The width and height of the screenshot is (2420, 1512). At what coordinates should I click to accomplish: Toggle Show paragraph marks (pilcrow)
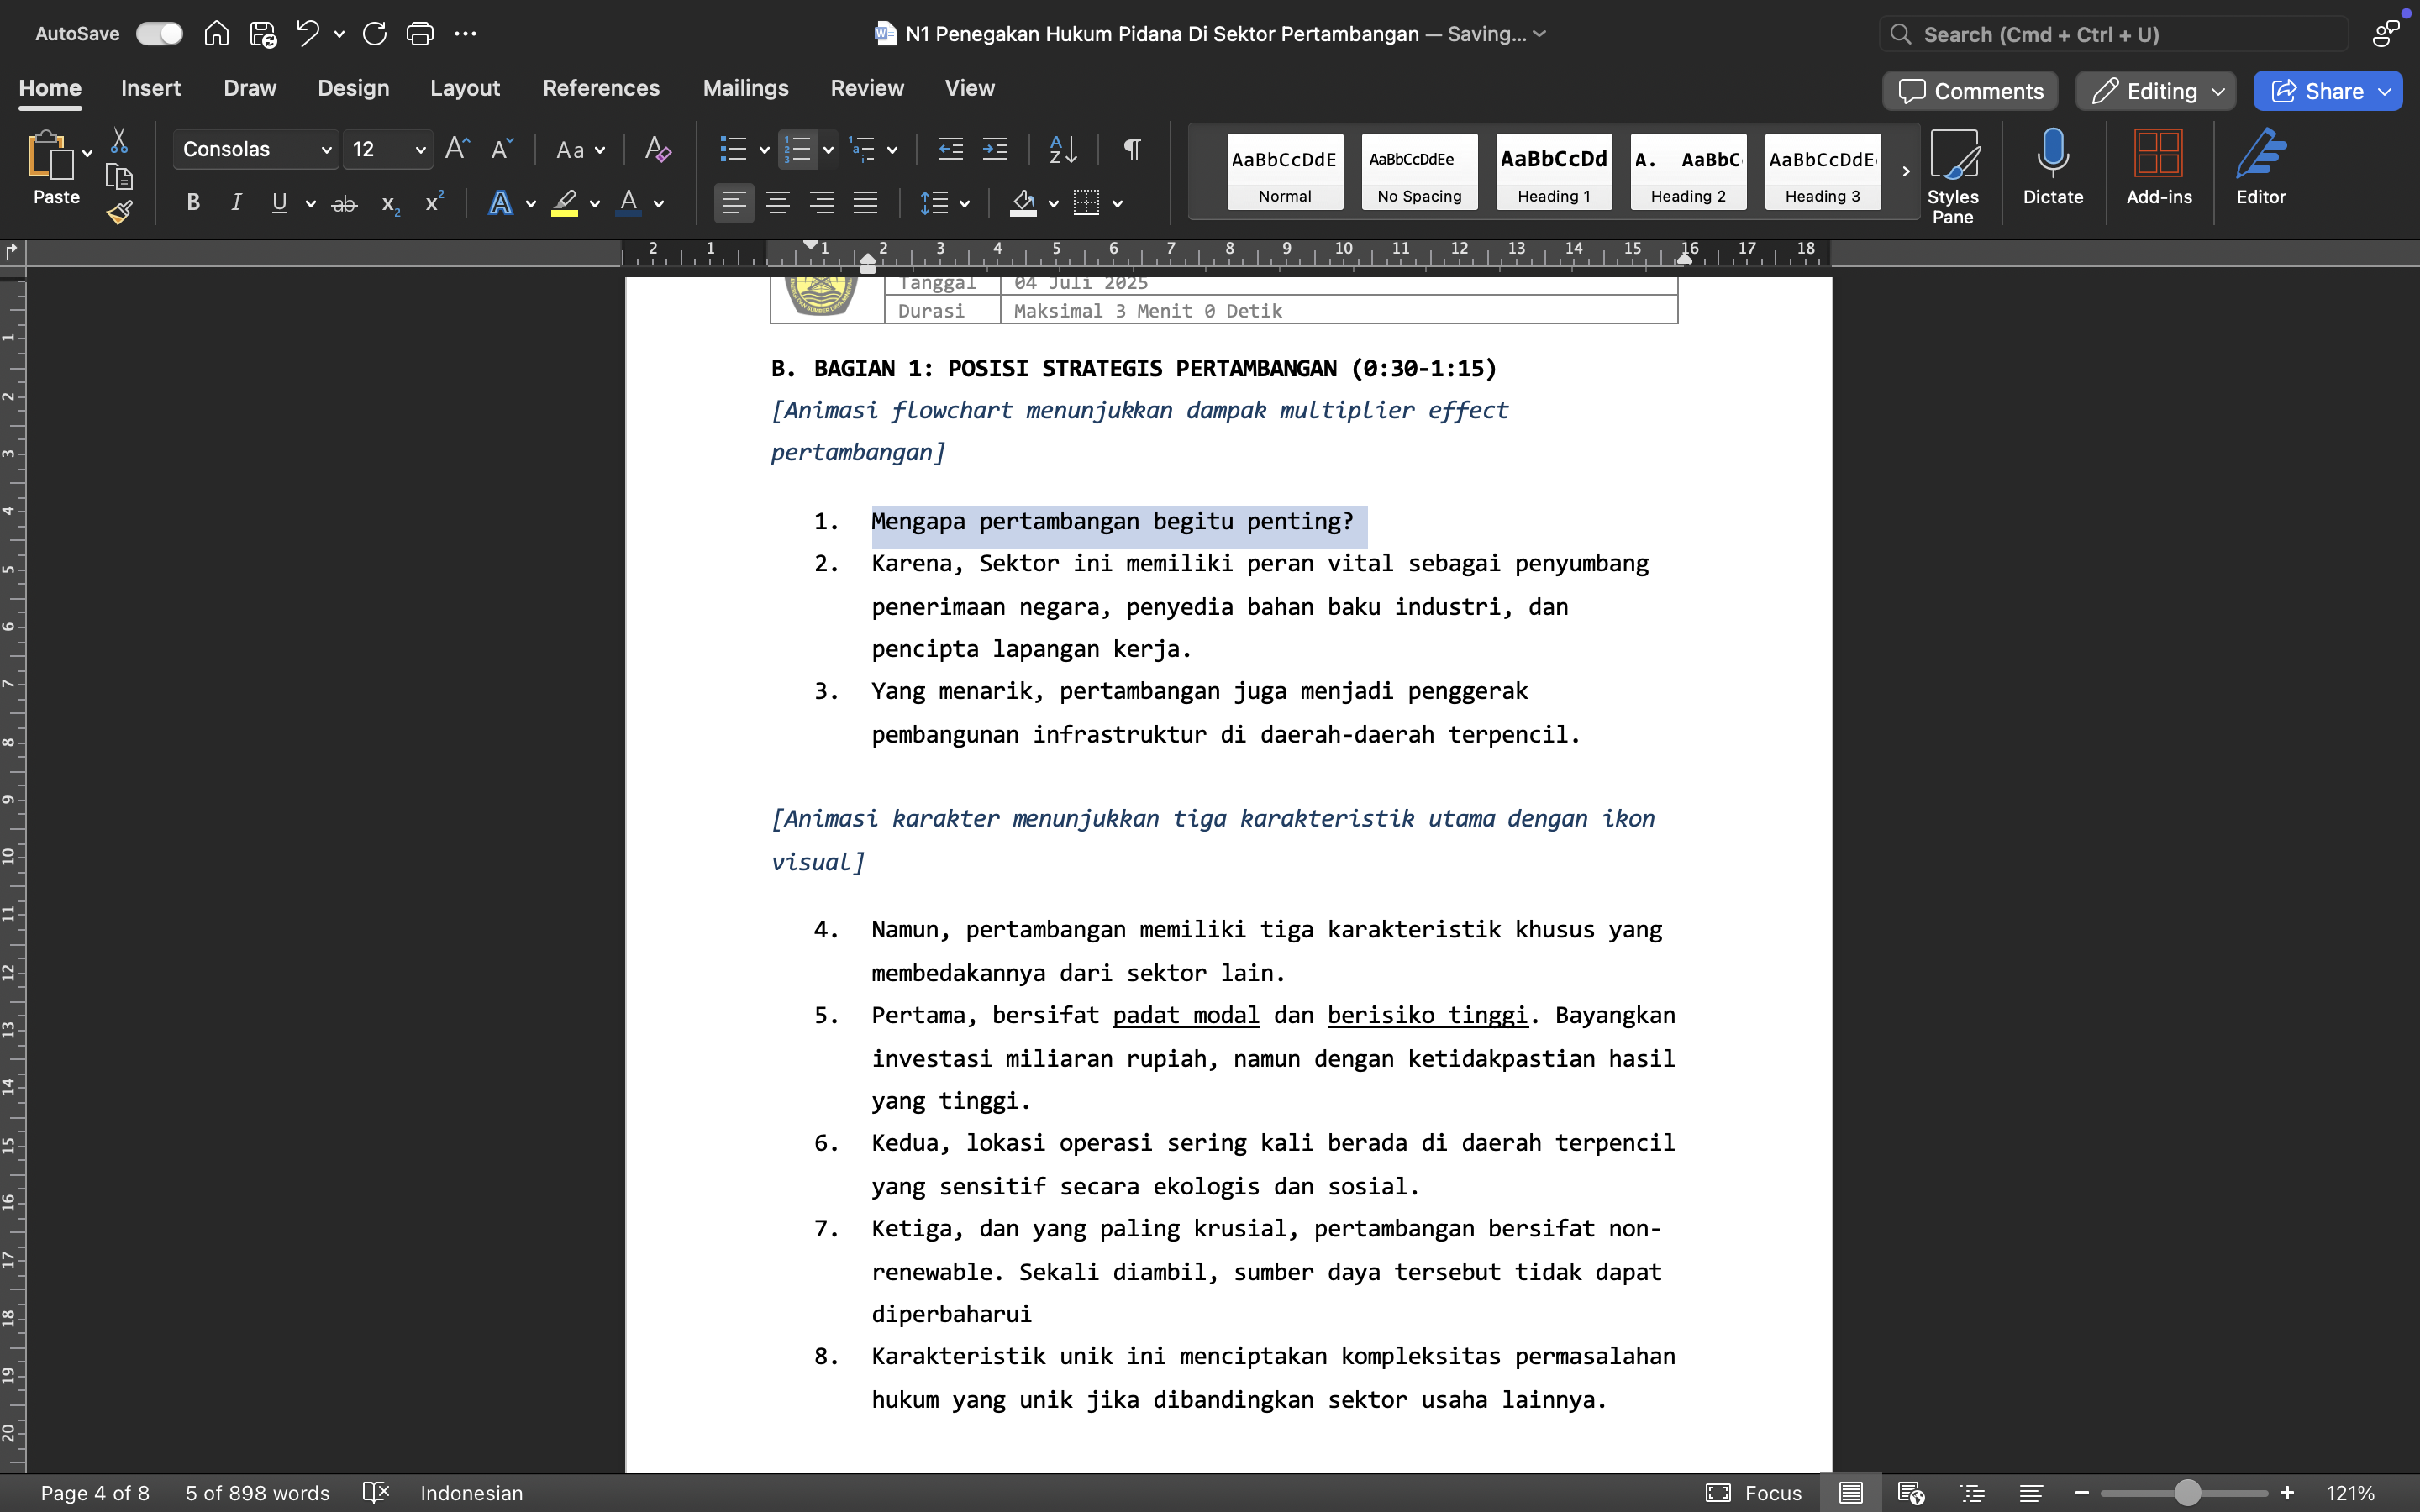[1132, 150]
